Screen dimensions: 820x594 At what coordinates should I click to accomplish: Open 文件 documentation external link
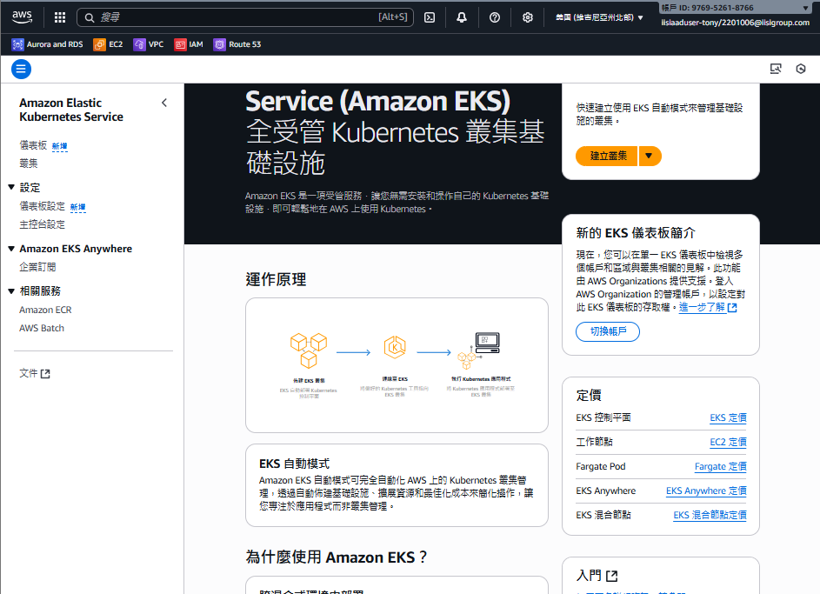[x=35, y=373]
